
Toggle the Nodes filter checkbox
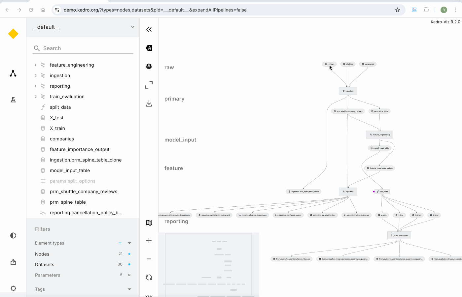pyautogui.click(x=129, y=254)
